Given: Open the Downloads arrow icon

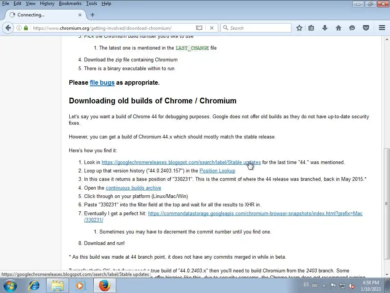Looking at the screenshot, I should (x=325, y=28).
